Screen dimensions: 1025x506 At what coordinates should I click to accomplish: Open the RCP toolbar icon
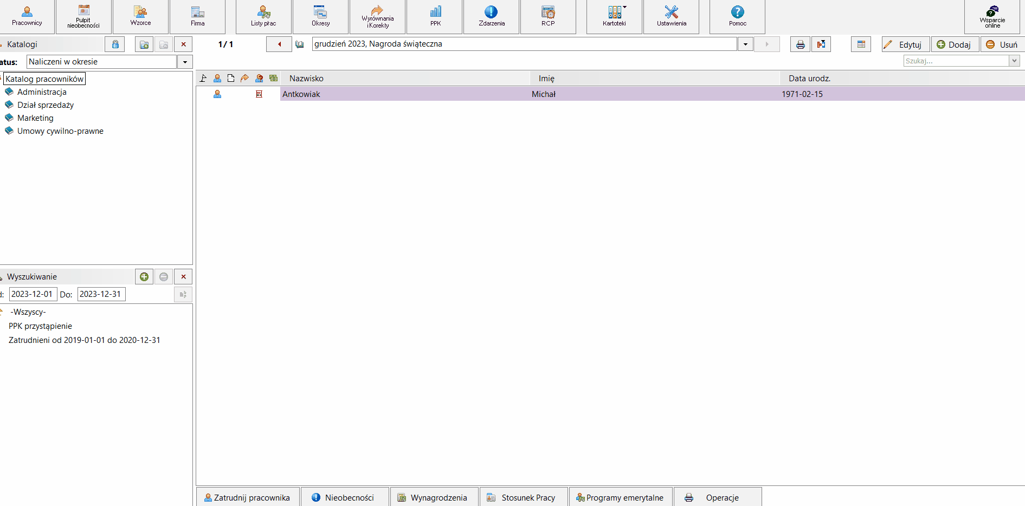pos(548,16)
